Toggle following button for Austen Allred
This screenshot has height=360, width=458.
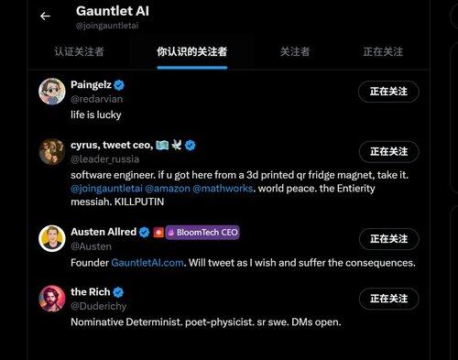(388, 239)
